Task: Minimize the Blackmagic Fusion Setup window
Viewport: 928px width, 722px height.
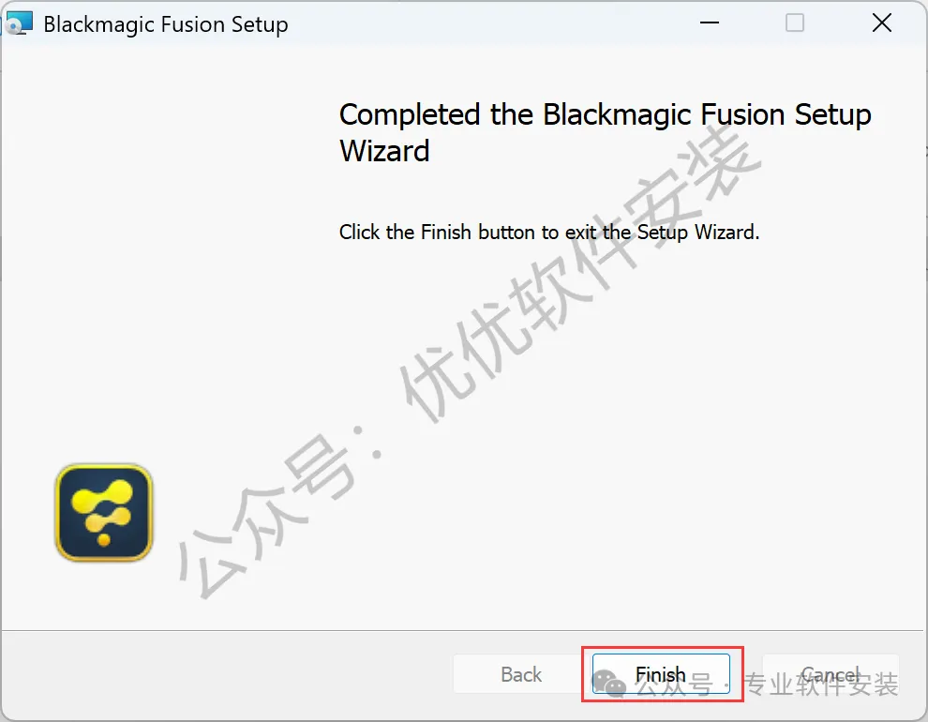Action: (x=709, y=23)
